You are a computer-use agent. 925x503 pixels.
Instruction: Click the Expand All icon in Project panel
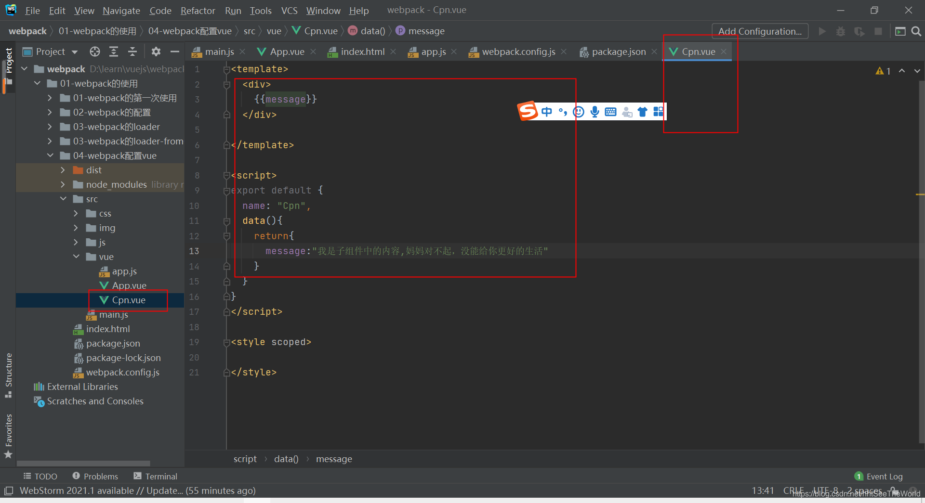pyautogui.click(x=114, y=52)
